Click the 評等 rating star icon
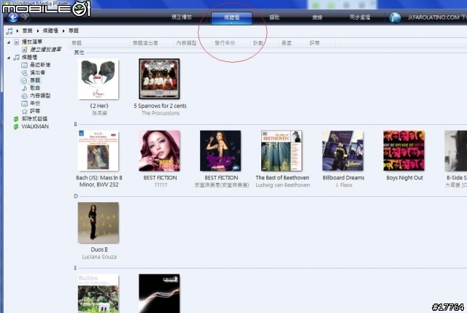The image size is (467, 313). 24,112
